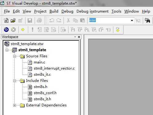This screenshot has height=115, width=153.
Task: Collapse the stm8_template project node
Action: click(7, 50)
